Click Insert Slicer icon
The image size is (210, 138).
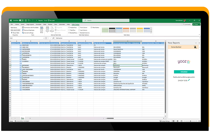(x=42, y=28)
